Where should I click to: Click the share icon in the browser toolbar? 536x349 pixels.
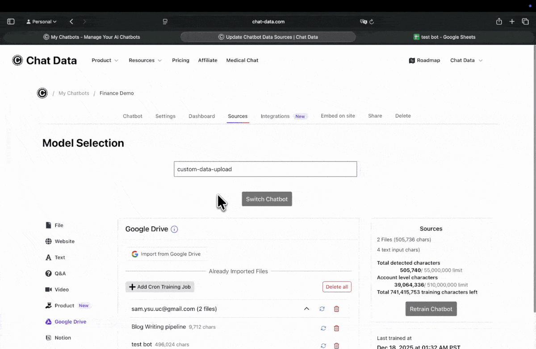[x=499, y=21]
